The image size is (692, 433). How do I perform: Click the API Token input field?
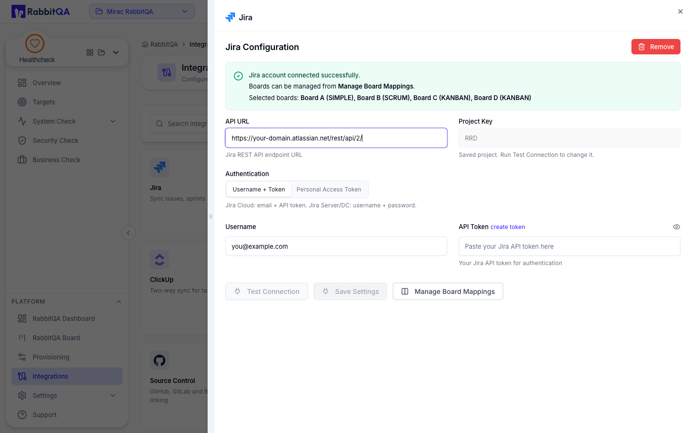[569, 246]
